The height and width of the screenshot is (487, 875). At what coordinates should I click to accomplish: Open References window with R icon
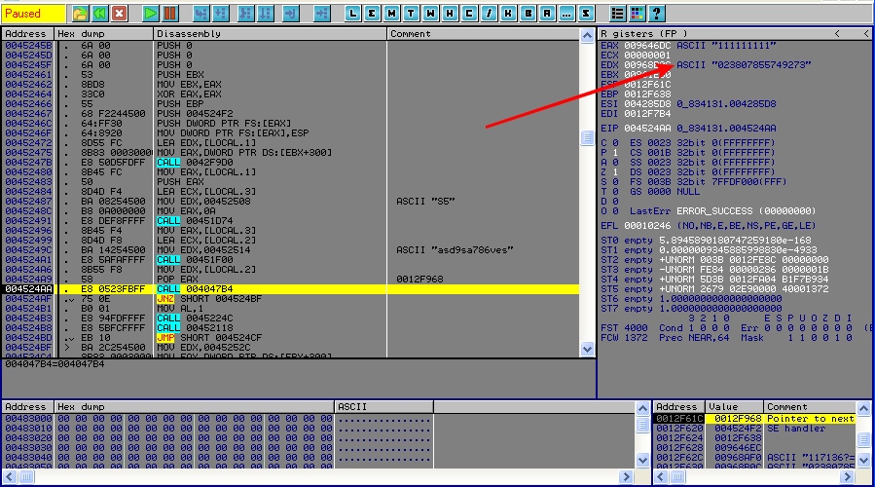pos(547,13)
